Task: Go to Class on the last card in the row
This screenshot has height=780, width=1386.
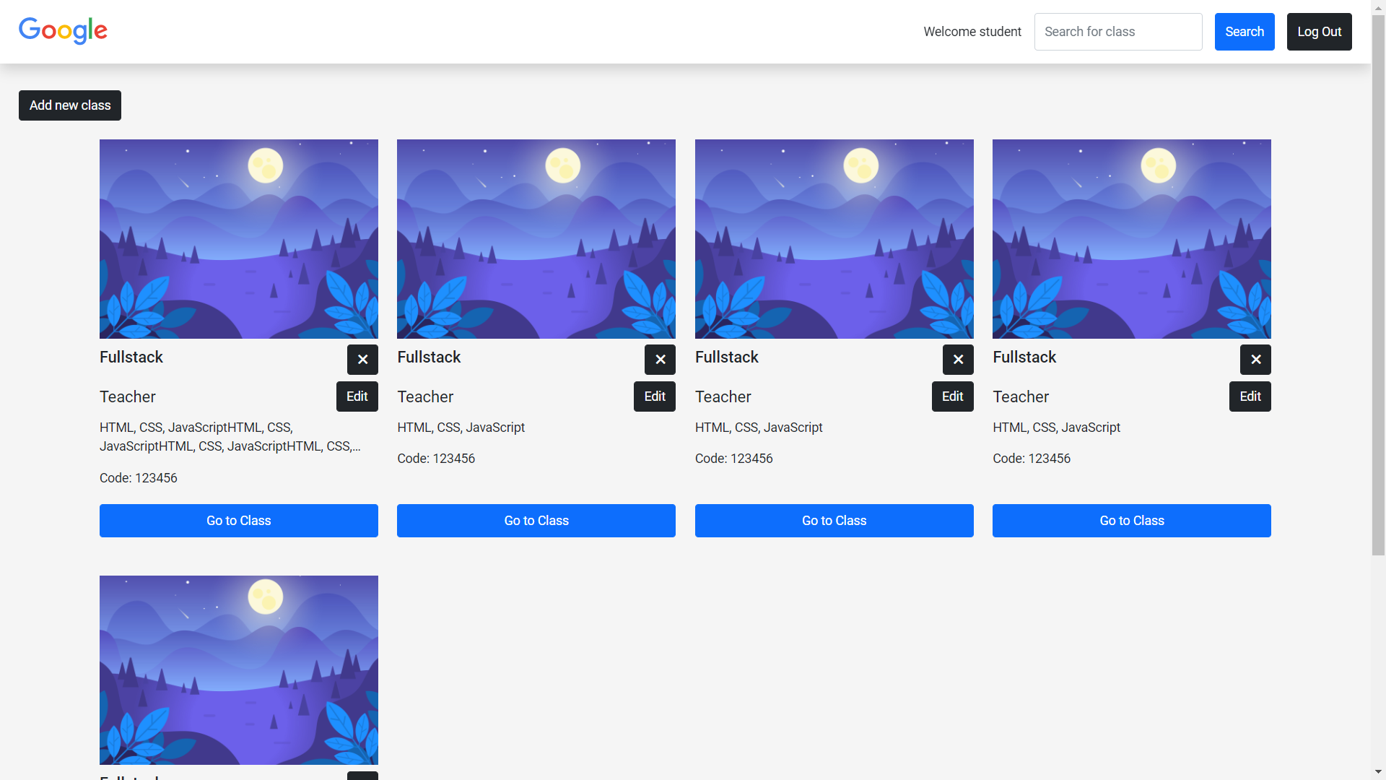Action: 1131,520
